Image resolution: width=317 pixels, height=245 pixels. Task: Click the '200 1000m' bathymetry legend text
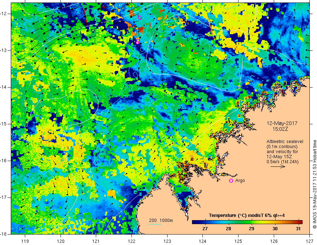(x=161, y=220)
